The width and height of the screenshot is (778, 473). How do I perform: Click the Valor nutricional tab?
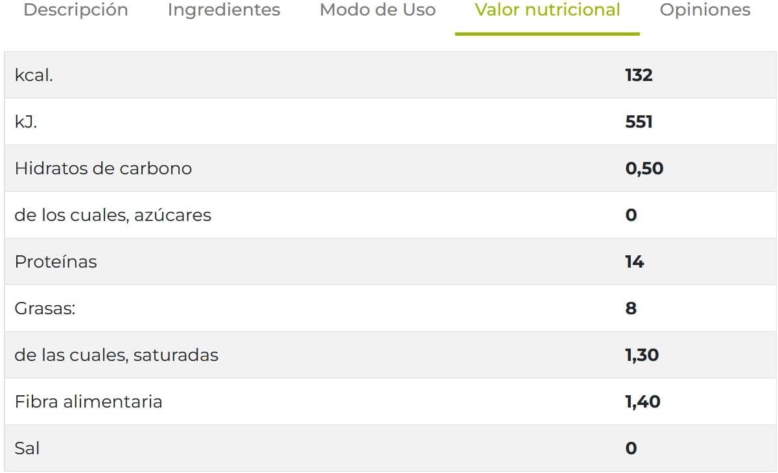coord(547,9)
